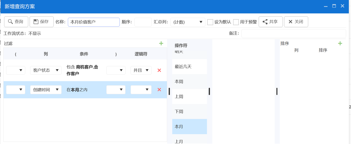Delete the 客户状态 filter row
Image resolution: width=351 pixels, height=144 pixels.
pyautogui.click(x=159, y=70)
